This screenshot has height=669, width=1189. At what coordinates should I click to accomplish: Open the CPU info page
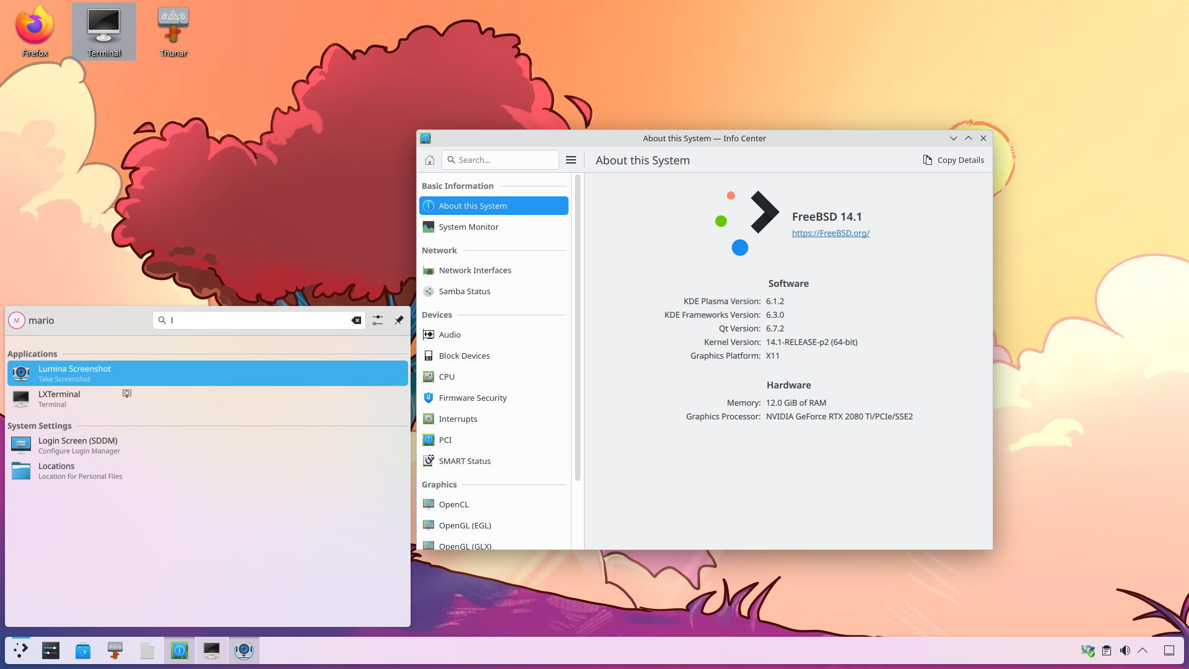(494, 377)
